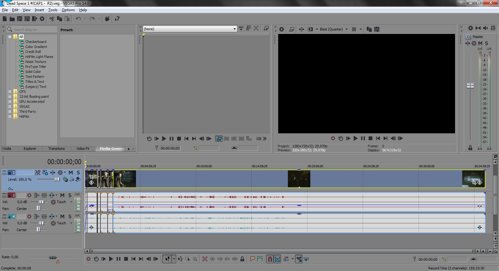Open Project Properties gear in main toolbar
This screenshot has width=499, height=271.
pos(42,19)
